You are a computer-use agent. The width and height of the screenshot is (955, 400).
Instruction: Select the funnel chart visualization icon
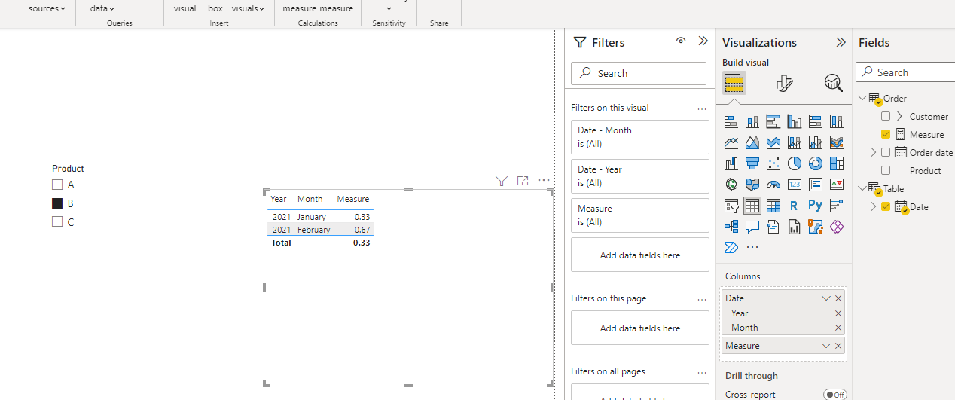pos(752,163)
